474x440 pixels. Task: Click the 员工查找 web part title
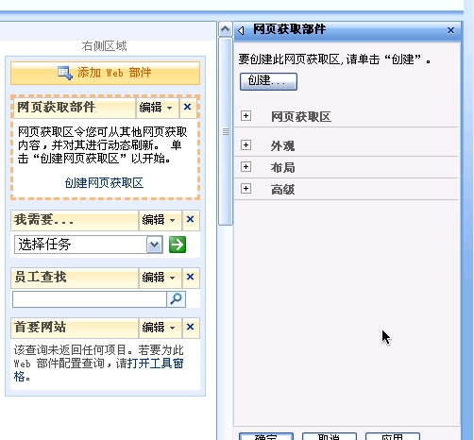pos(41,278)
